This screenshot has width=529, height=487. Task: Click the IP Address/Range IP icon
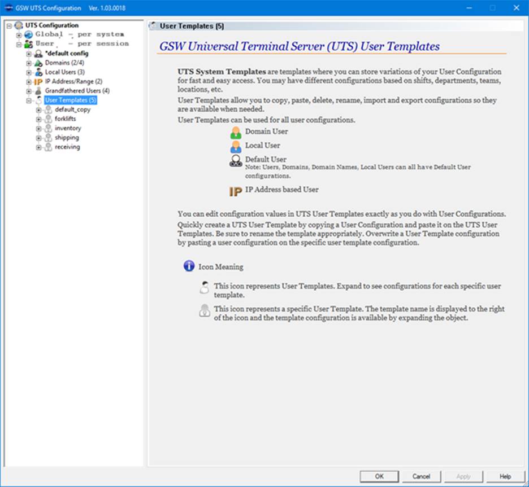[x=38, y=81]
